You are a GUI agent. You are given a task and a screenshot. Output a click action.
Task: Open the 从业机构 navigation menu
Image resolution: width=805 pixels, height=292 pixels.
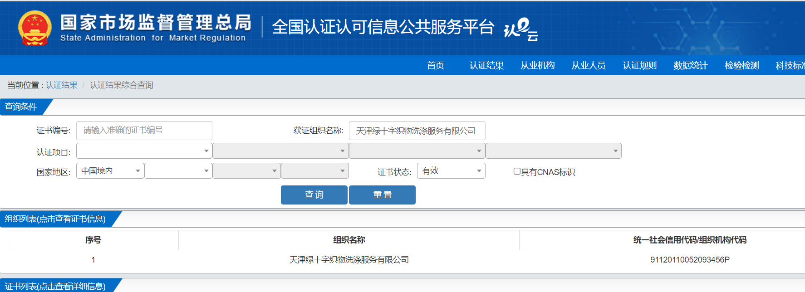click(x=538, y=65)
